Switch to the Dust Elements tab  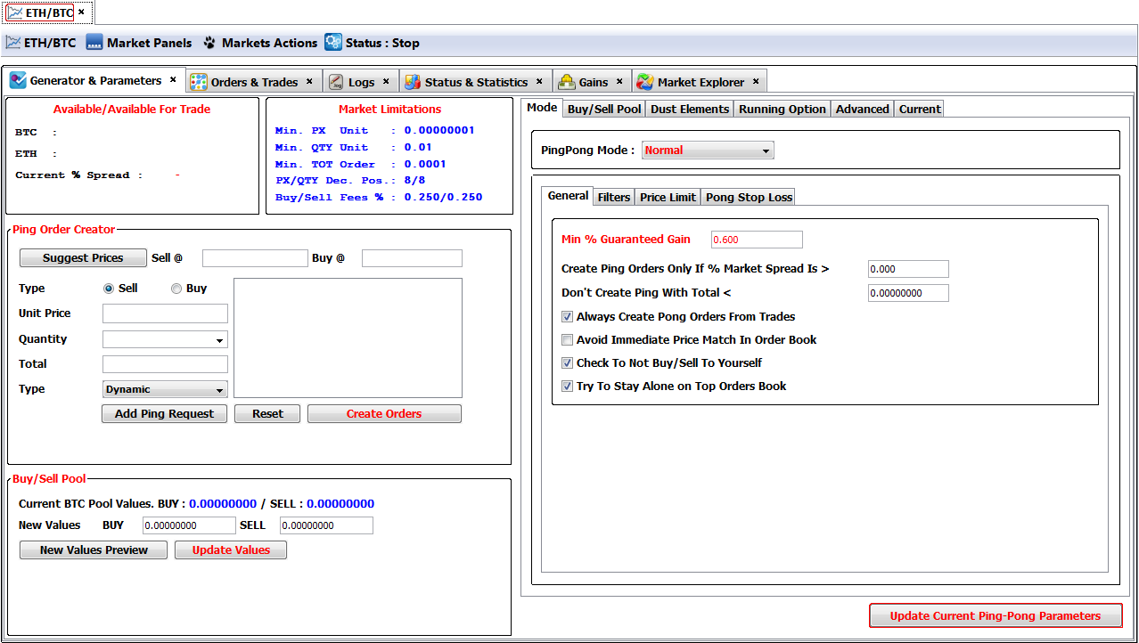(x=690, y=109)
